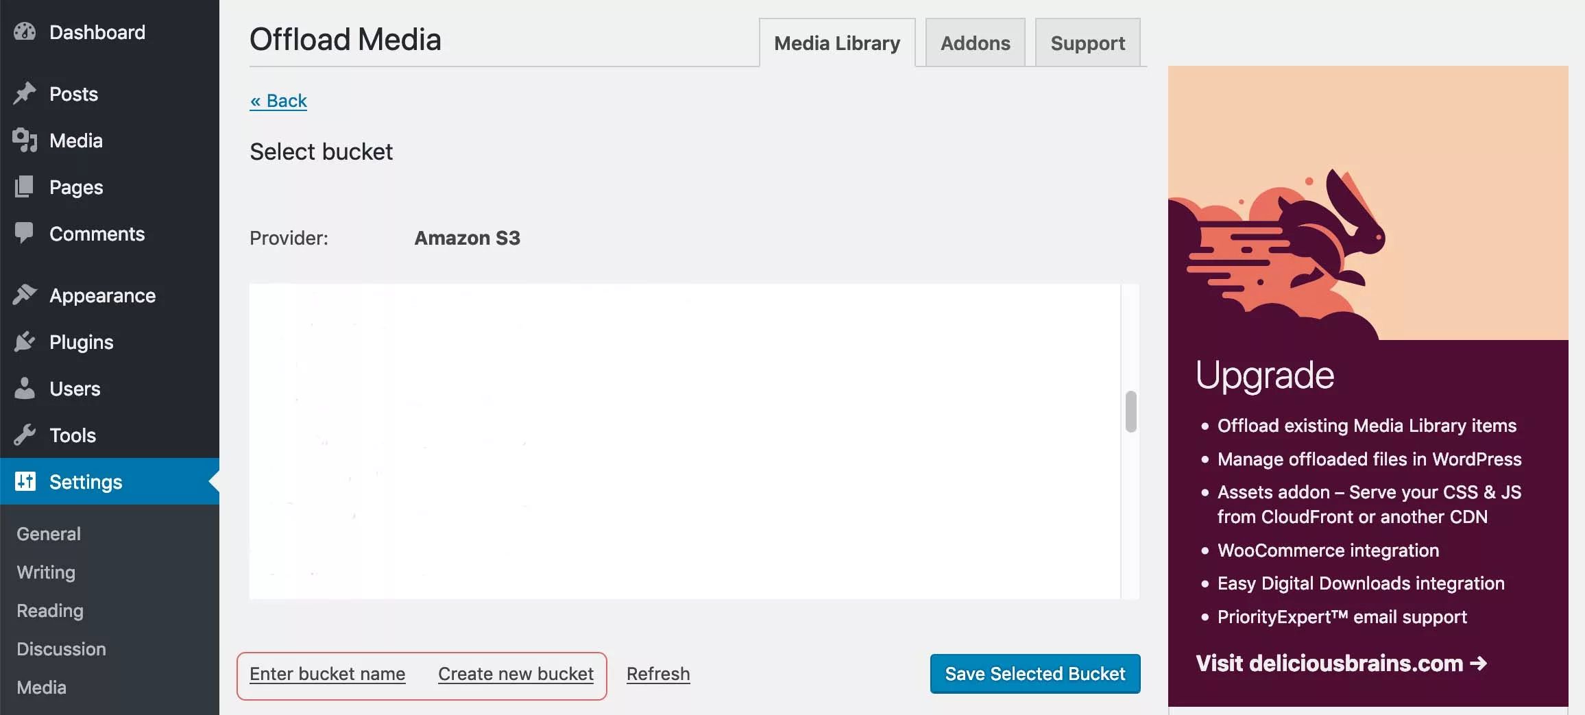
Task: Refresh the bucket list
Action: pyautogui.click(x=658, y=674)
